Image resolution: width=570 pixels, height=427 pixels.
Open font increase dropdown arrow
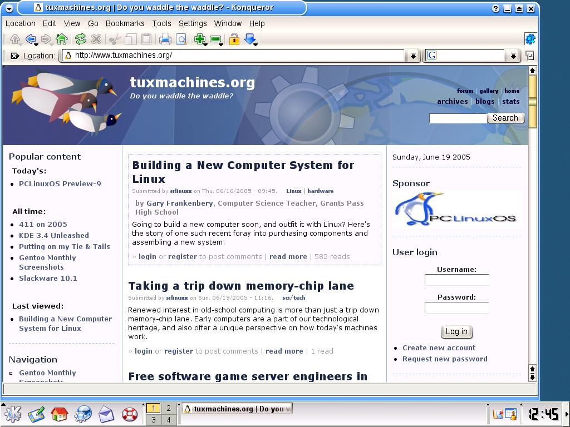pyautogui.click(x=205, y=44)
